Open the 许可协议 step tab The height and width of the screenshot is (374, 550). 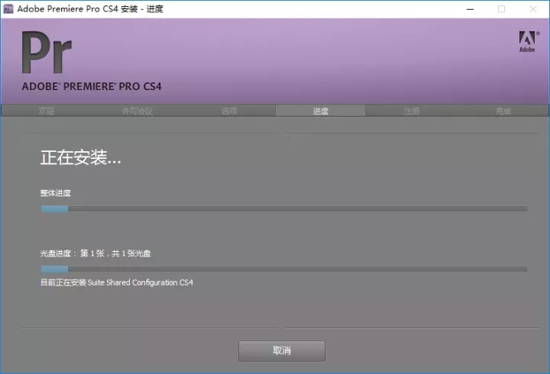137,111
